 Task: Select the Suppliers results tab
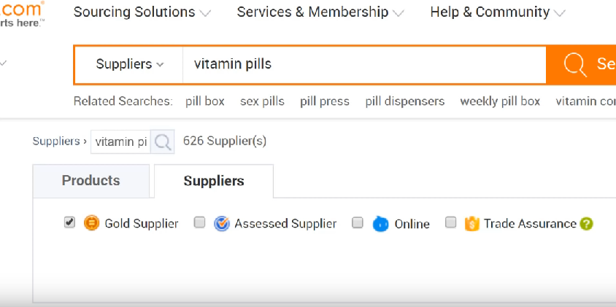(214, 181)
